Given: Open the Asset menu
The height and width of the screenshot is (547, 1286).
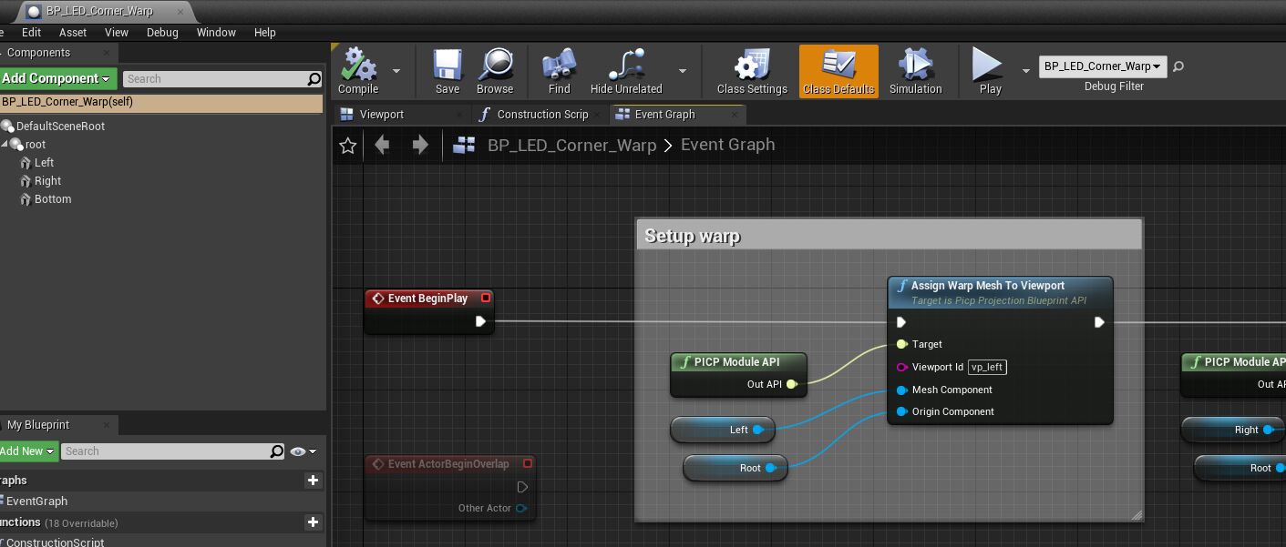Looking at the screenshot, I should (x=73, y=32).
